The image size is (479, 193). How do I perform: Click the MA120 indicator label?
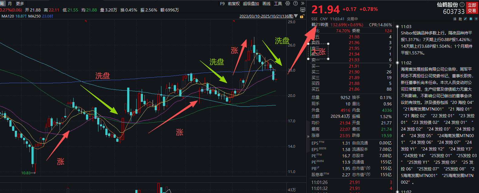point(8,16)
